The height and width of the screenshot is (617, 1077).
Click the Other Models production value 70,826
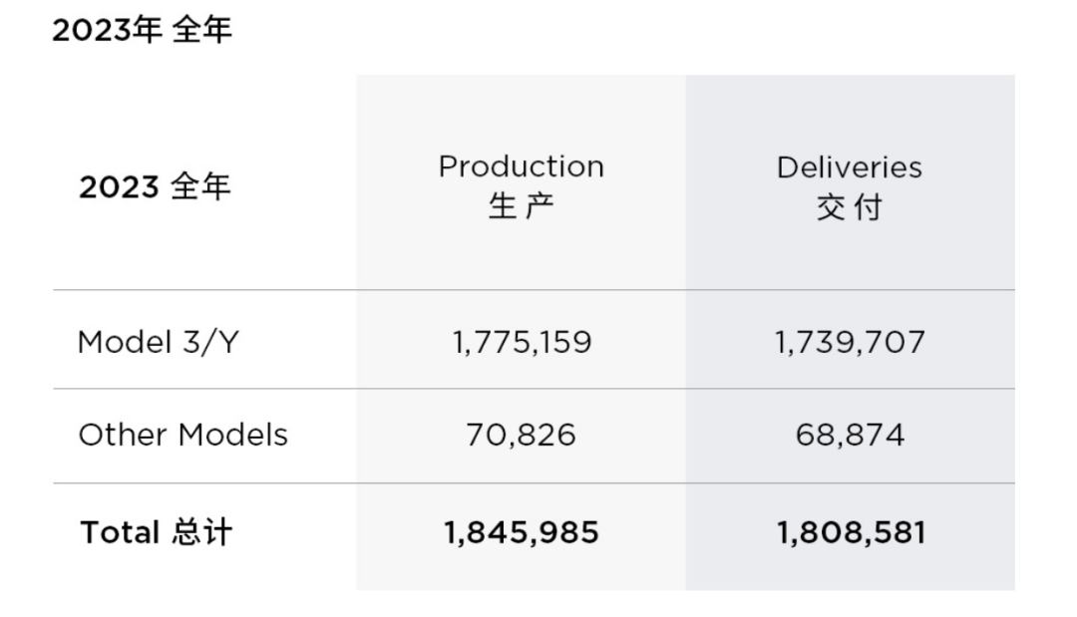tap(521, 435)
